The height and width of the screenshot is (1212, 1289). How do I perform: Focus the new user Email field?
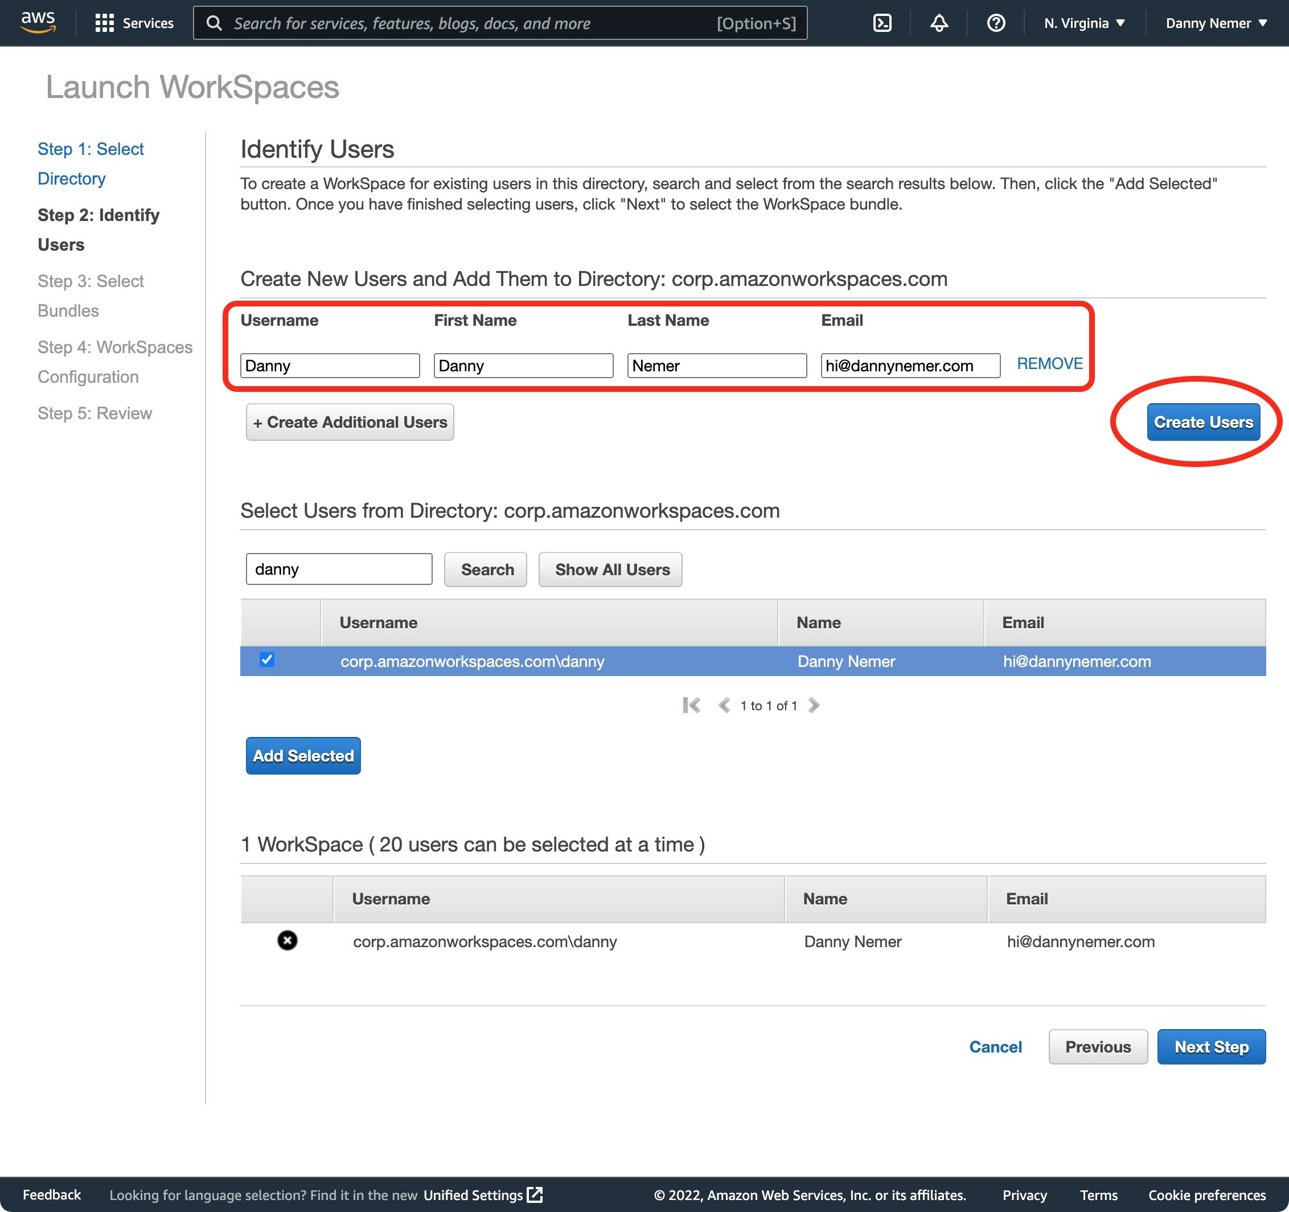click(910, 366)
